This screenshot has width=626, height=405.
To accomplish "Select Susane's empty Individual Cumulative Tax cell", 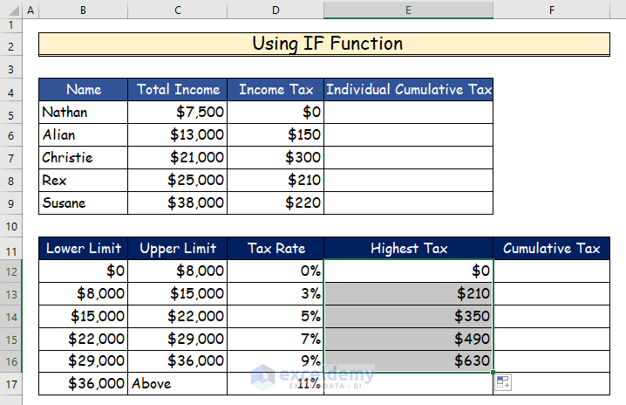I will (x=408, y=202).
